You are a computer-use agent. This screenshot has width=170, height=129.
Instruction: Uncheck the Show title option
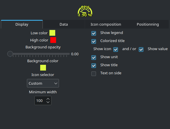tap(94, 66)
